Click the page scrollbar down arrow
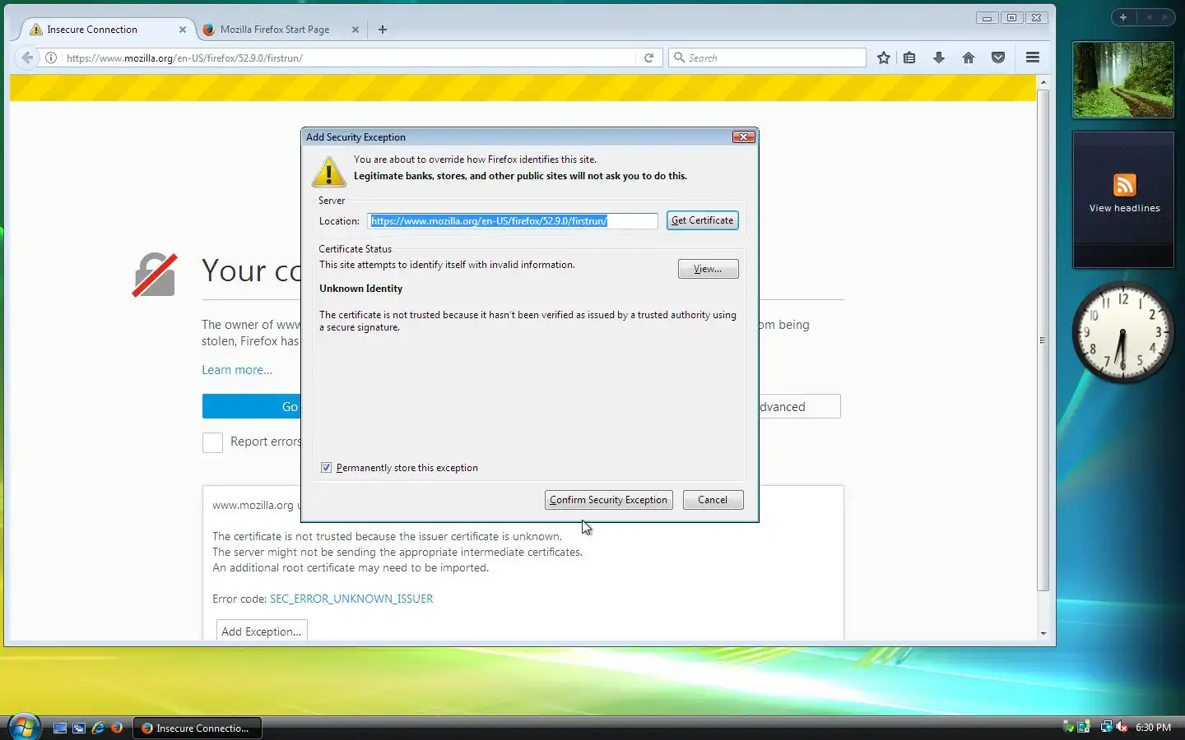This screenshot has width=1185, height=740. point(1043,634)
